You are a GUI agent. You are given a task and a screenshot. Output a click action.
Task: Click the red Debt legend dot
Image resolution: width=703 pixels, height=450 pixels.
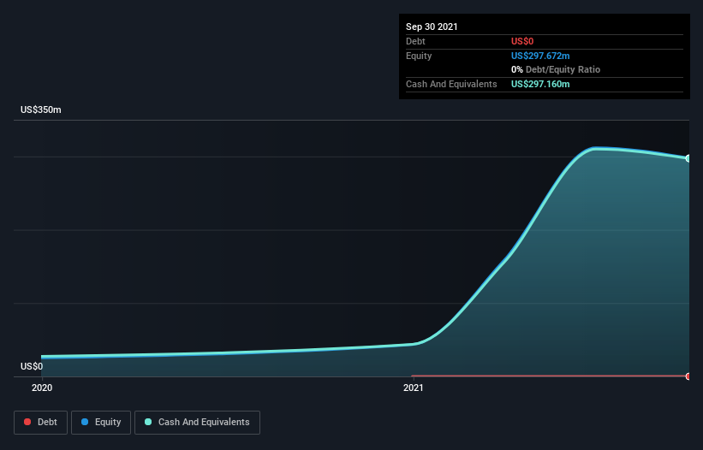coord(27,422)
